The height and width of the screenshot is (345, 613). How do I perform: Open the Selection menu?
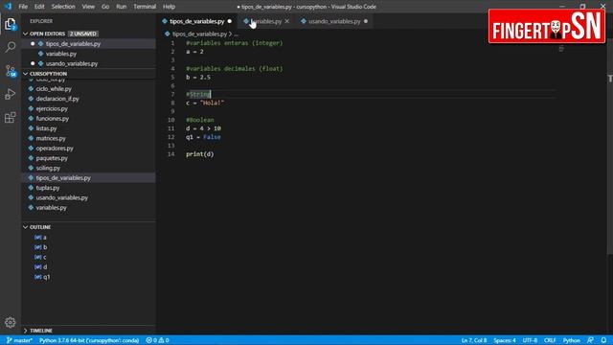click(63, 7)
